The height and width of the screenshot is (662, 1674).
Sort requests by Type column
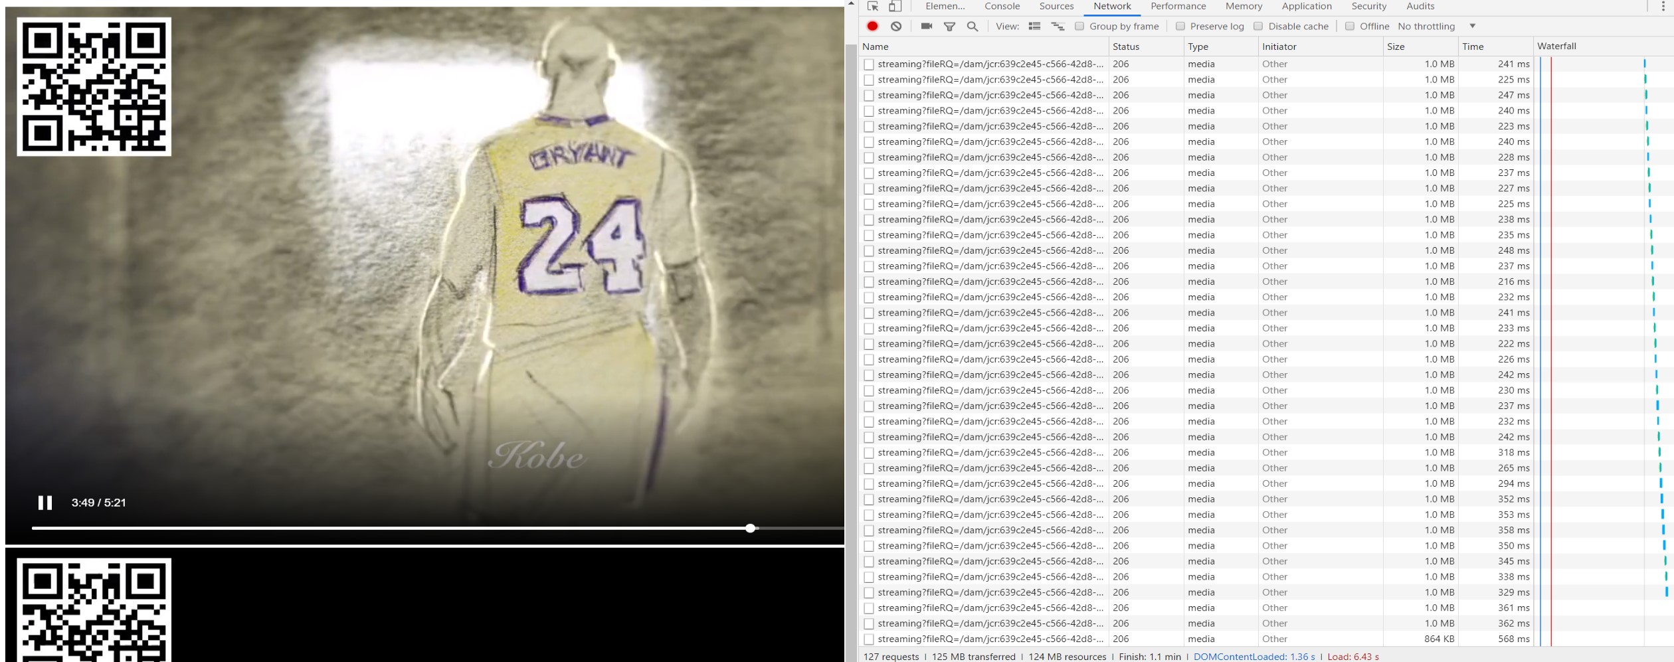1221,46
